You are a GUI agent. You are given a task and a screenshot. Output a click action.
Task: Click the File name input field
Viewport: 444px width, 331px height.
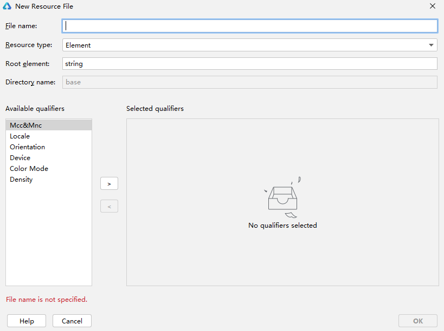250,26
